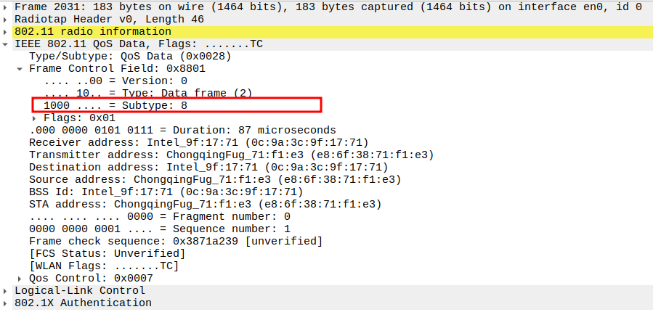Expand the 802.11 radio information section
Image resolution: width=653 pixels, height=312 pixels.
pos(7,32)
